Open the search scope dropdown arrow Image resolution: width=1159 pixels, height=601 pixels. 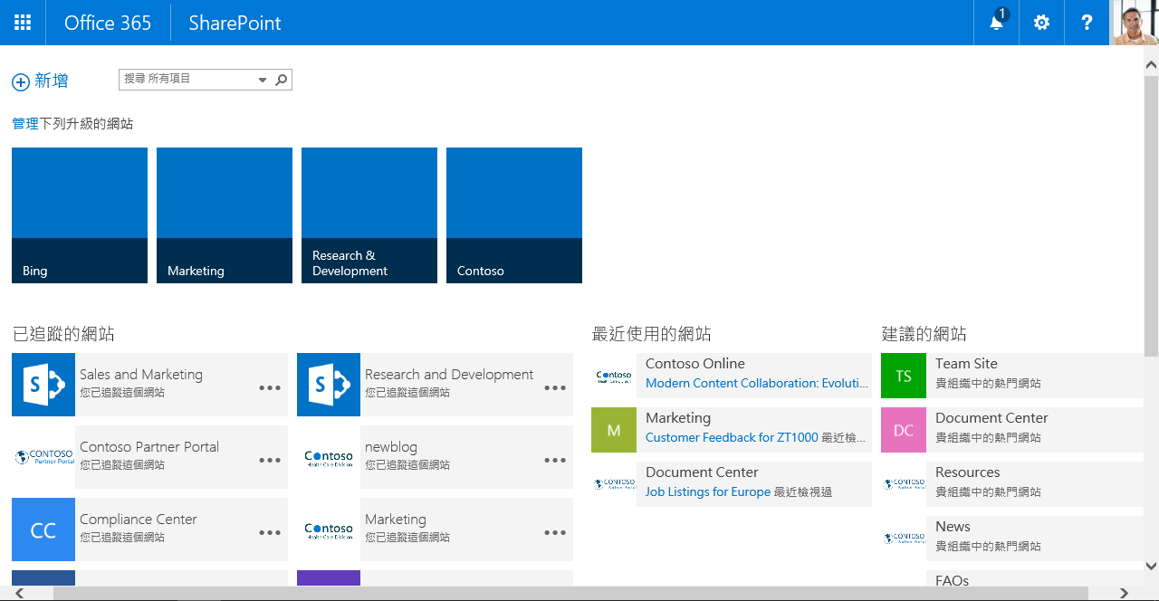coord(262,80)
